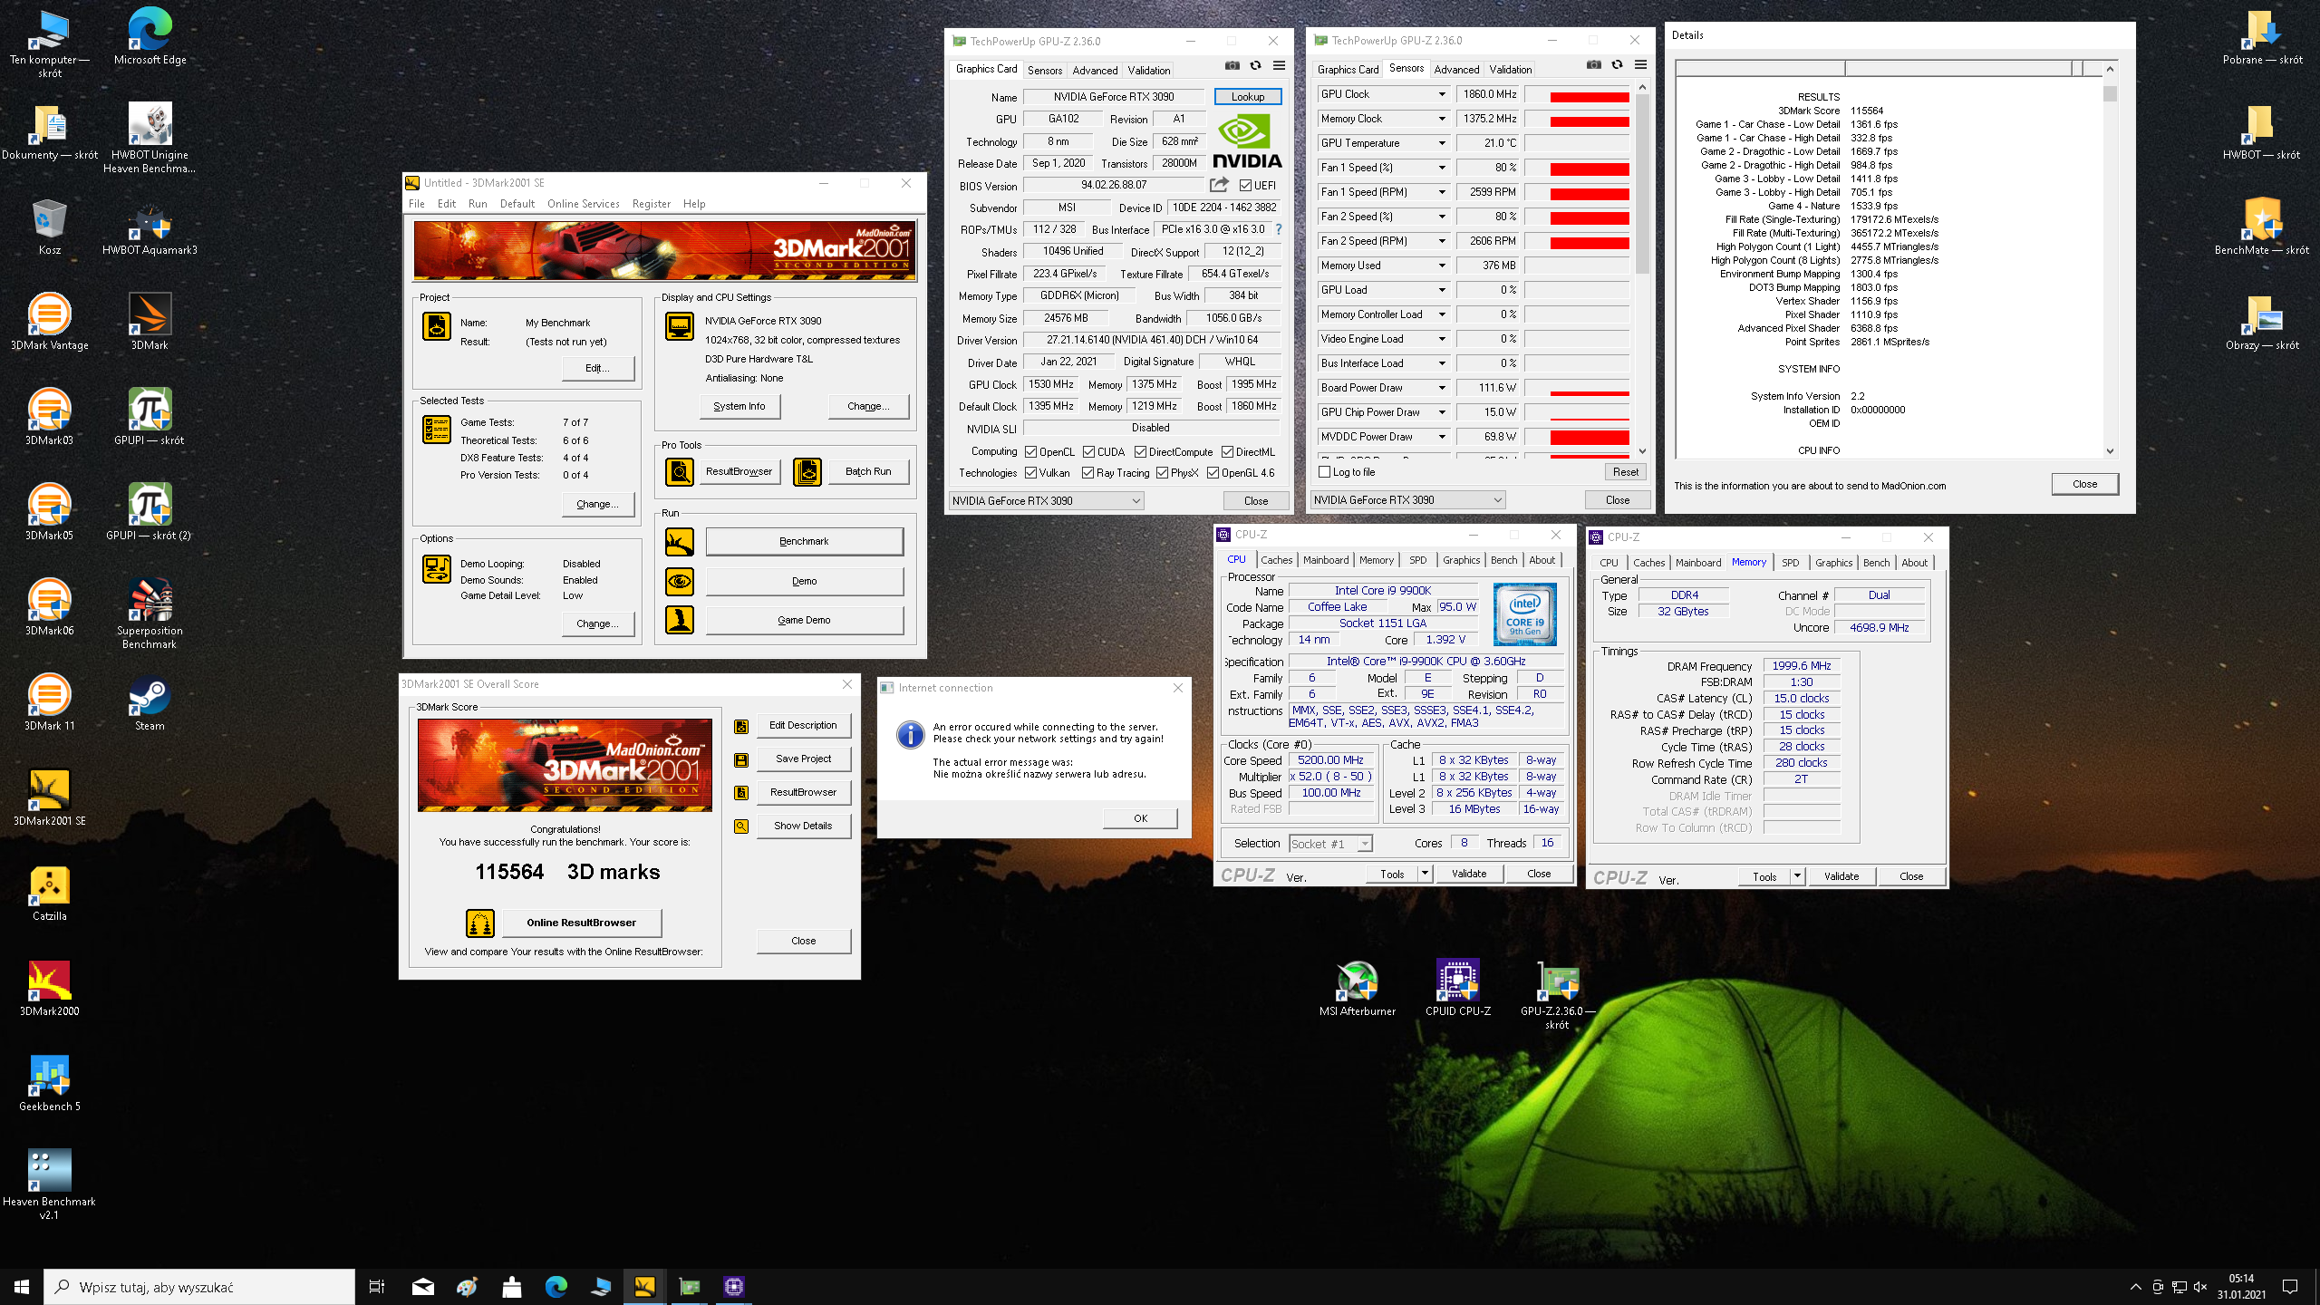2320x1305 pixels.
Task: Switch to Advanced tab in GPU-Z Graphics Card window
Action: (1095, 70)
